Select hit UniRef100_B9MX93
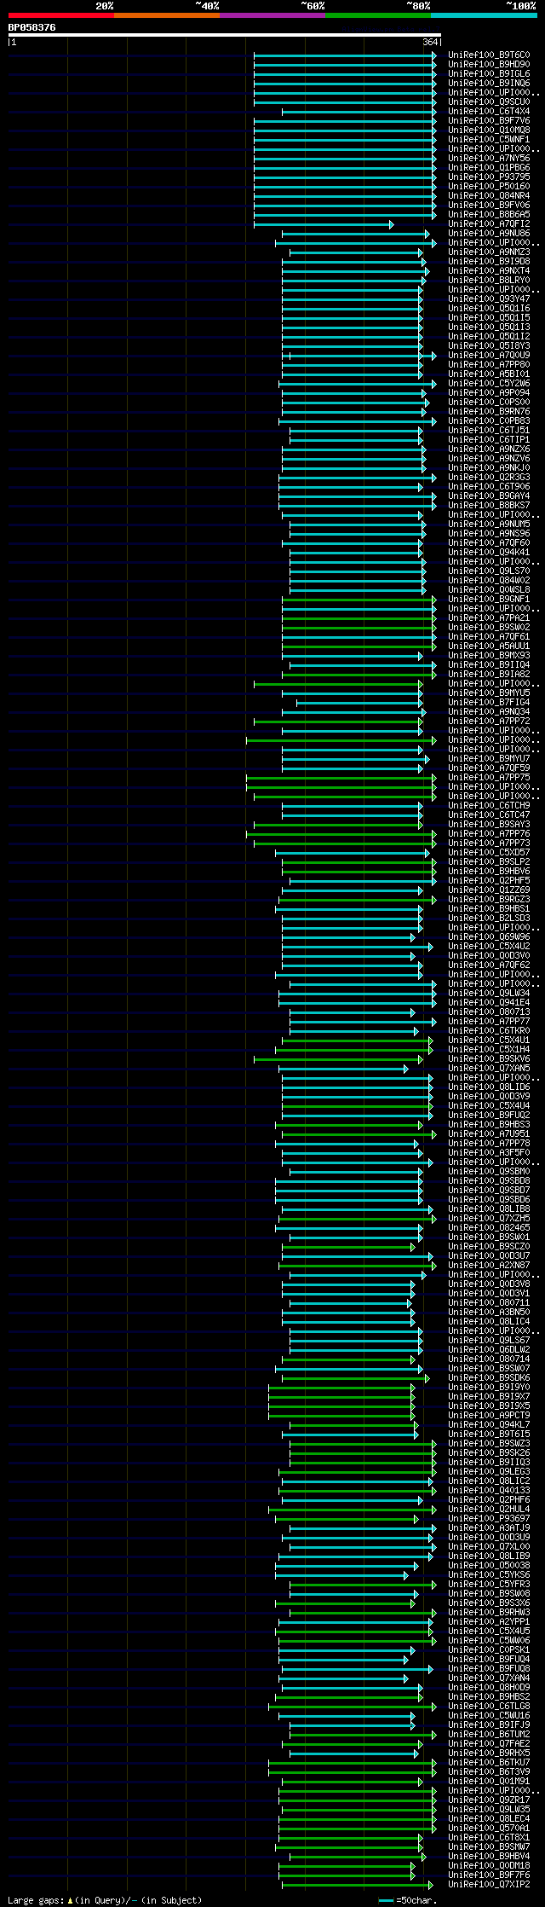This screenshot has height=1907, width=545. coord(489,656)
